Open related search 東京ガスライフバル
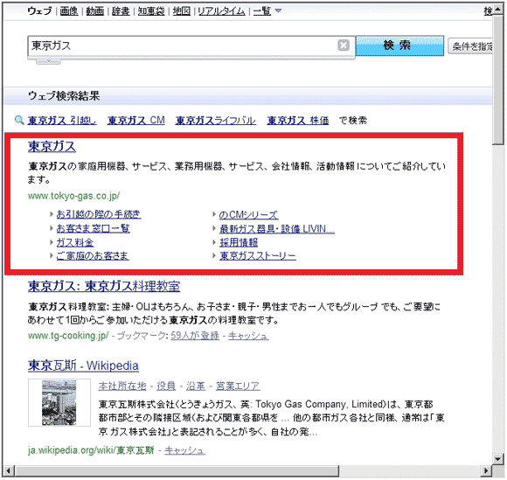The height and width of the screenshot is (480, 507). (216, 121)
